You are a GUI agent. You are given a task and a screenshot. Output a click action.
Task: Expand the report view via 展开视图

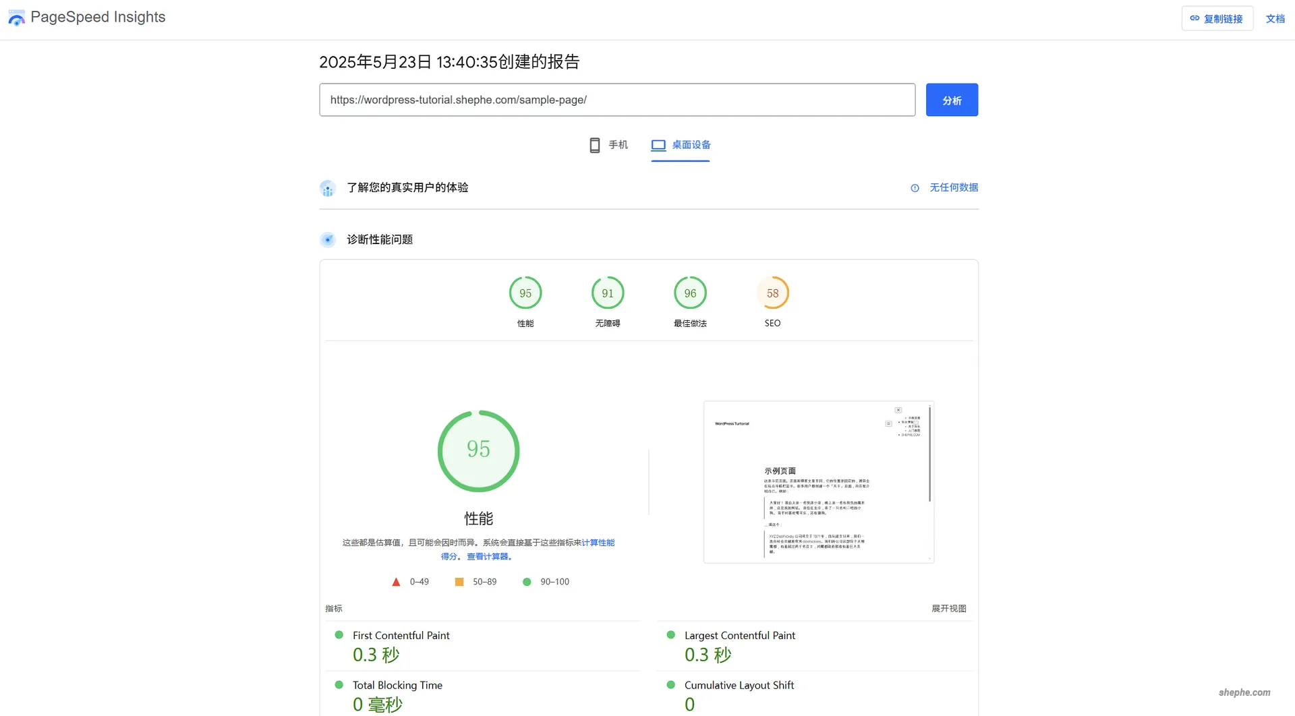coord(949,607)
